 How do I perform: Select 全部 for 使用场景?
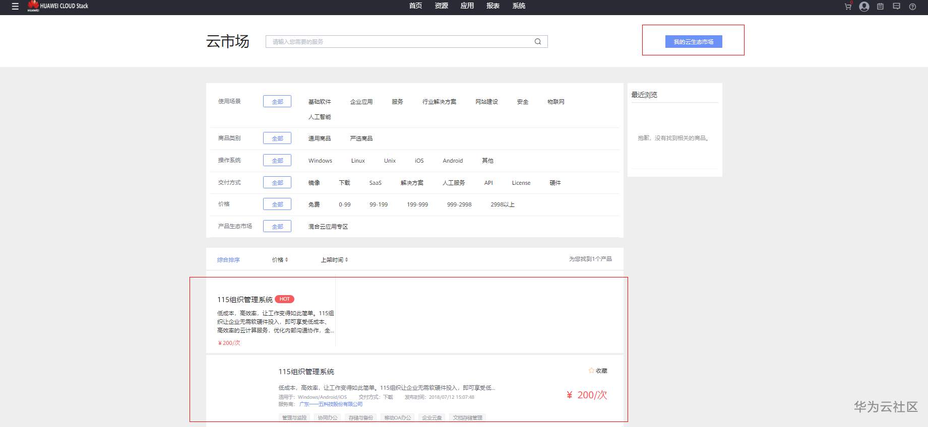click(x=277, y=102)
